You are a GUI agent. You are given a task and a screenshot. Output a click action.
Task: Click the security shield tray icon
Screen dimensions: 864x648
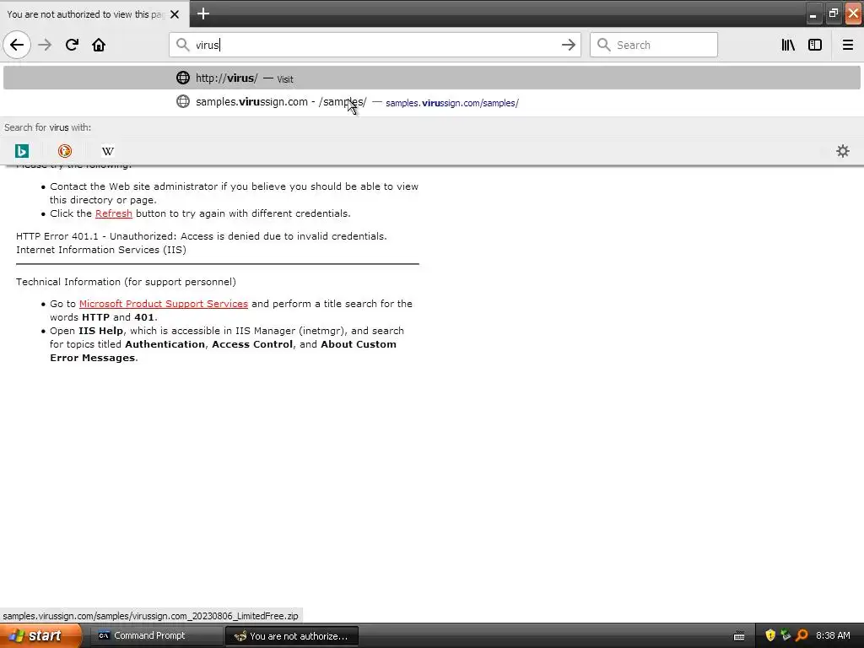770,635
